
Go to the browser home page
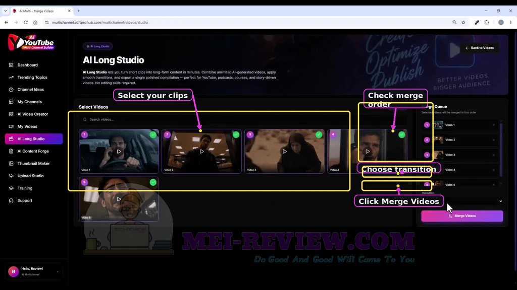35,22
